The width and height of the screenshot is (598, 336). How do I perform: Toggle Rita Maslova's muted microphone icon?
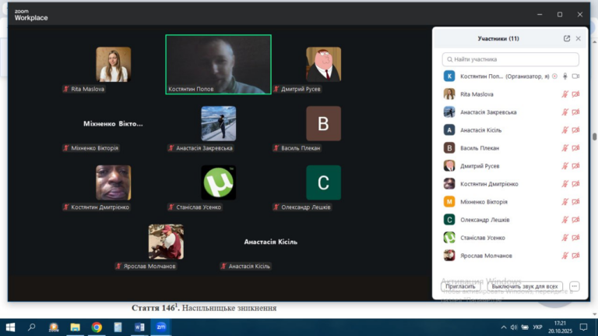(x=565, y=94)
